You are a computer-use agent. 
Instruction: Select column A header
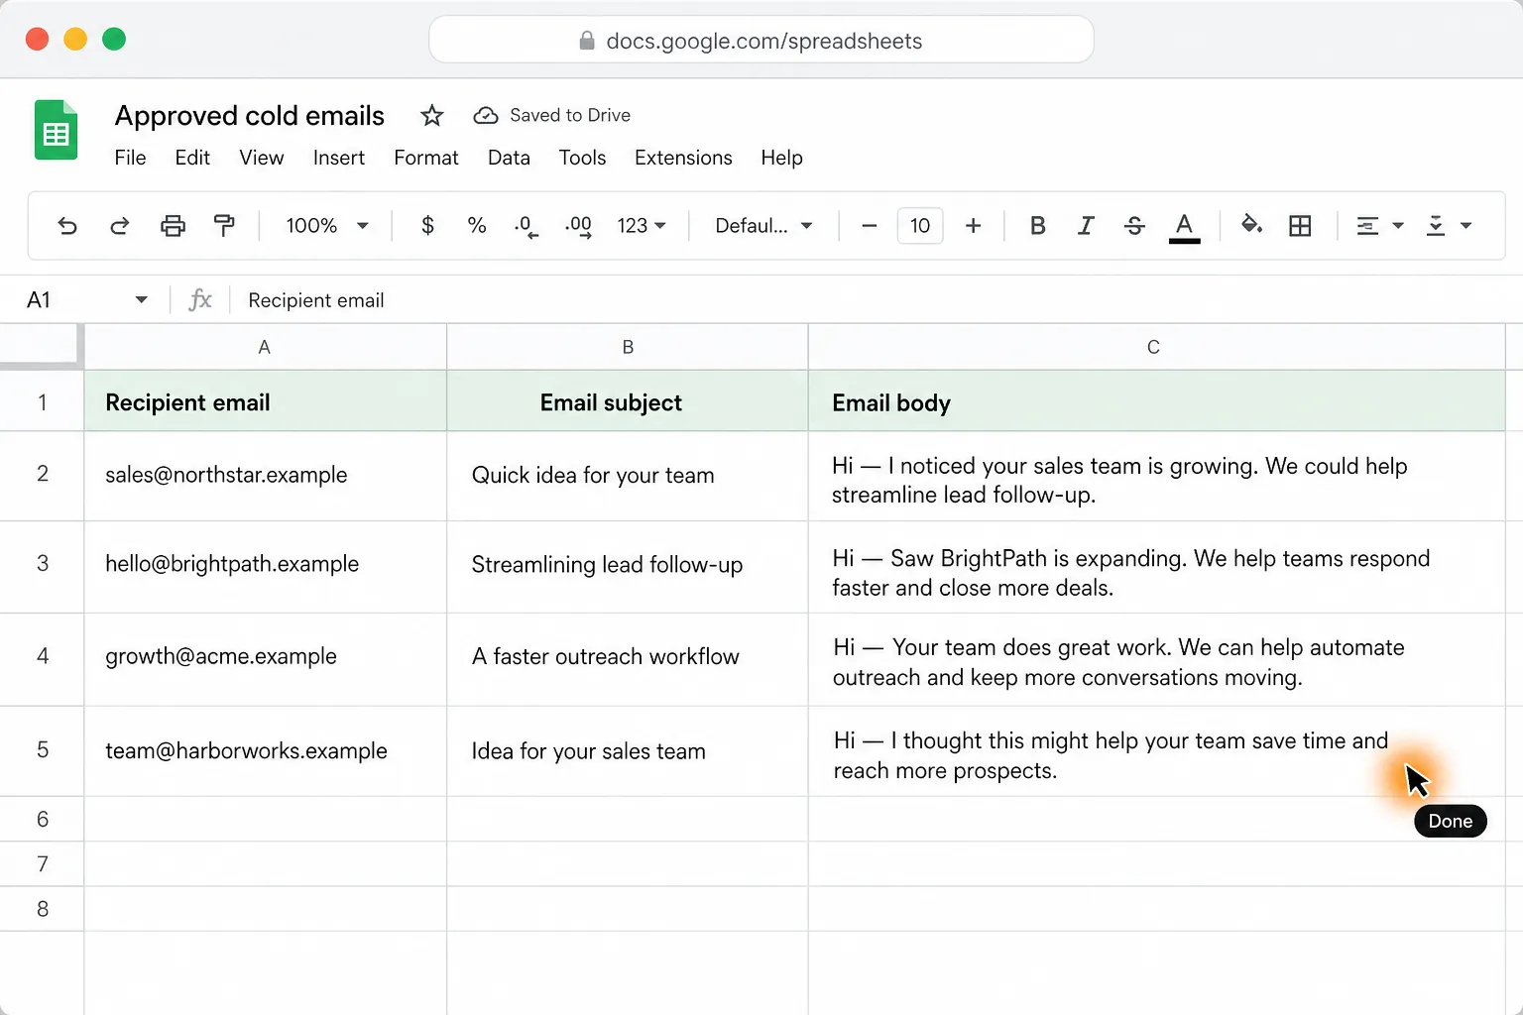click(x=265, y=347)
